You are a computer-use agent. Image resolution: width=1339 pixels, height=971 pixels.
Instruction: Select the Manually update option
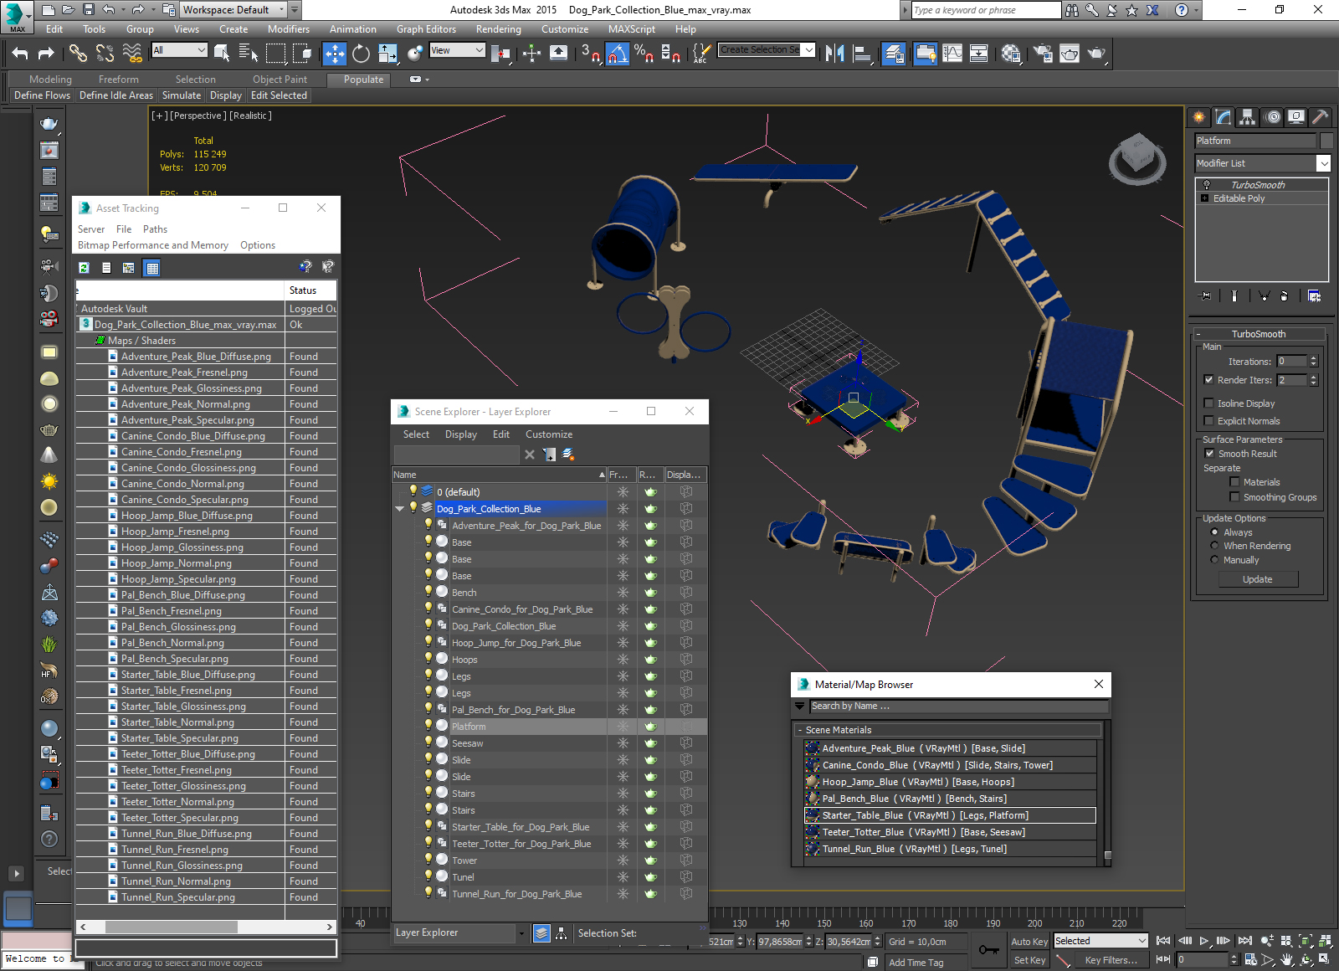point(1214,559)
